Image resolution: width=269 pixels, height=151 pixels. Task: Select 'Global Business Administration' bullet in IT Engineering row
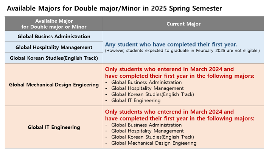point(146,125)
